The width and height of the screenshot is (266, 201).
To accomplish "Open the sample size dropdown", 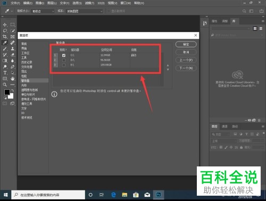I will coord(43,11).
